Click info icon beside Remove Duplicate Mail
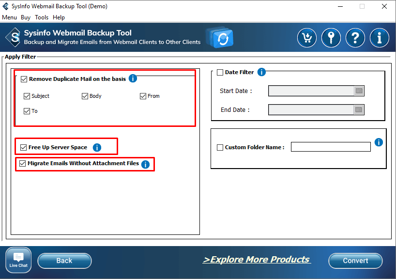 pyautogui.click(x=133, y=78)
